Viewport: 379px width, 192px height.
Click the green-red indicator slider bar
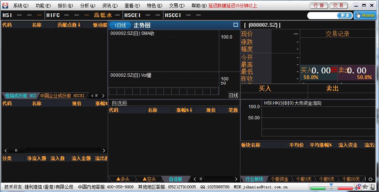point(331,188)
